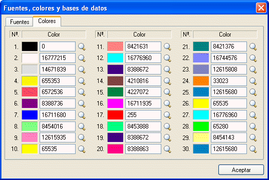Screen dimensions: 269x180
Task: Click the Nº. header above row 21
Action: tap(186, 34)
